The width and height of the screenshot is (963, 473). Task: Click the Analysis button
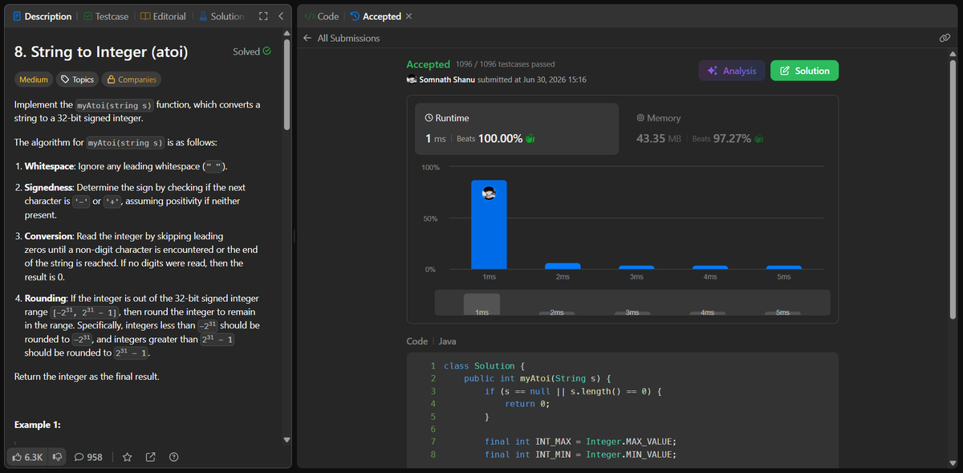731,71
